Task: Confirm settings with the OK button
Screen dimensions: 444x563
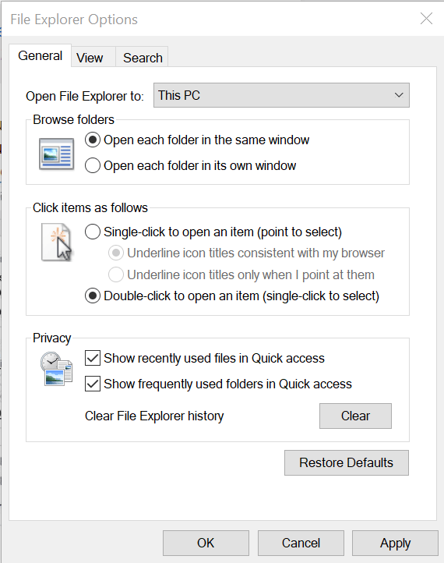Action: pos(206,543)
